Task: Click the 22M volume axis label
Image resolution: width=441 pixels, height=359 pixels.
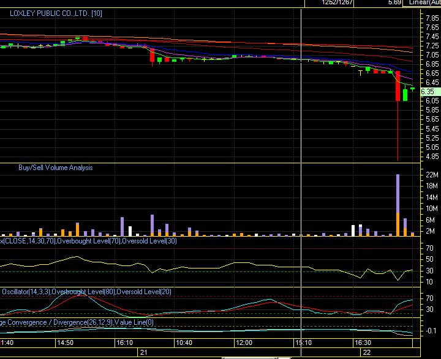Action: tap(432, 175)
